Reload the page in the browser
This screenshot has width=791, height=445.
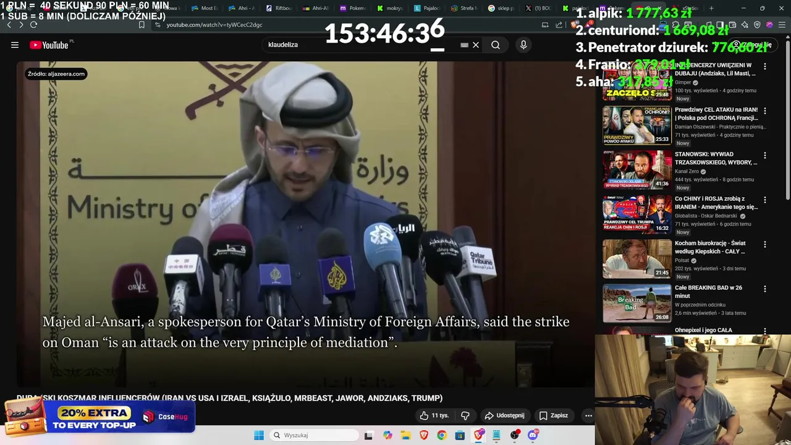(33, 25)
